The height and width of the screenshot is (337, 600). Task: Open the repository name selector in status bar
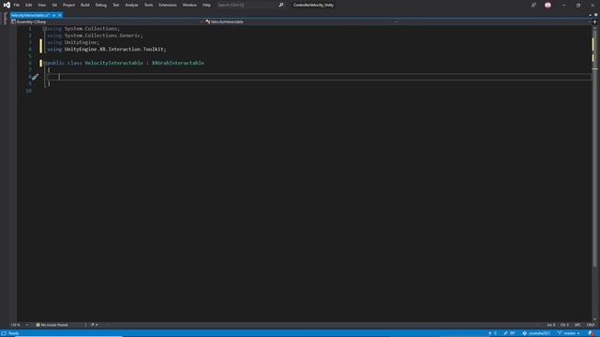pyautogui.click(x=536, y=333)
